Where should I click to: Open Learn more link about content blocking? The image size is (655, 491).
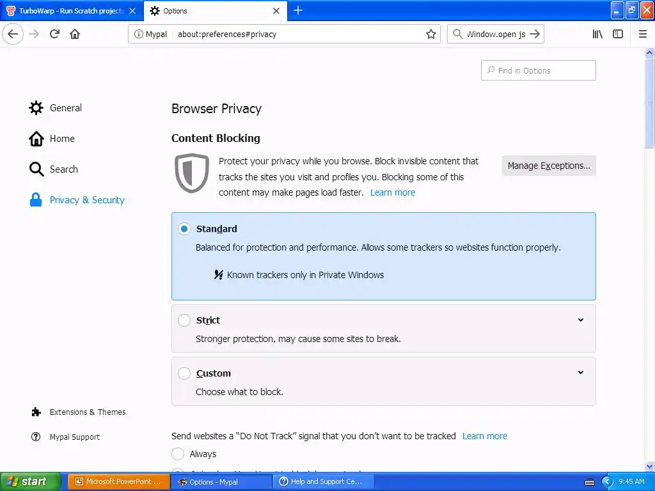(x=393, y=192)
